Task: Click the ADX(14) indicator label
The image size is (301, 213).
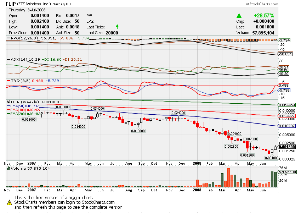Action: (x=19, y=59)
